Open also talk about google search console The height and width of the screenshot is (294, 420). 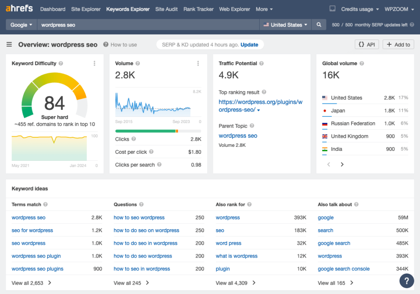pyautogui.click(x=344, y=269)
